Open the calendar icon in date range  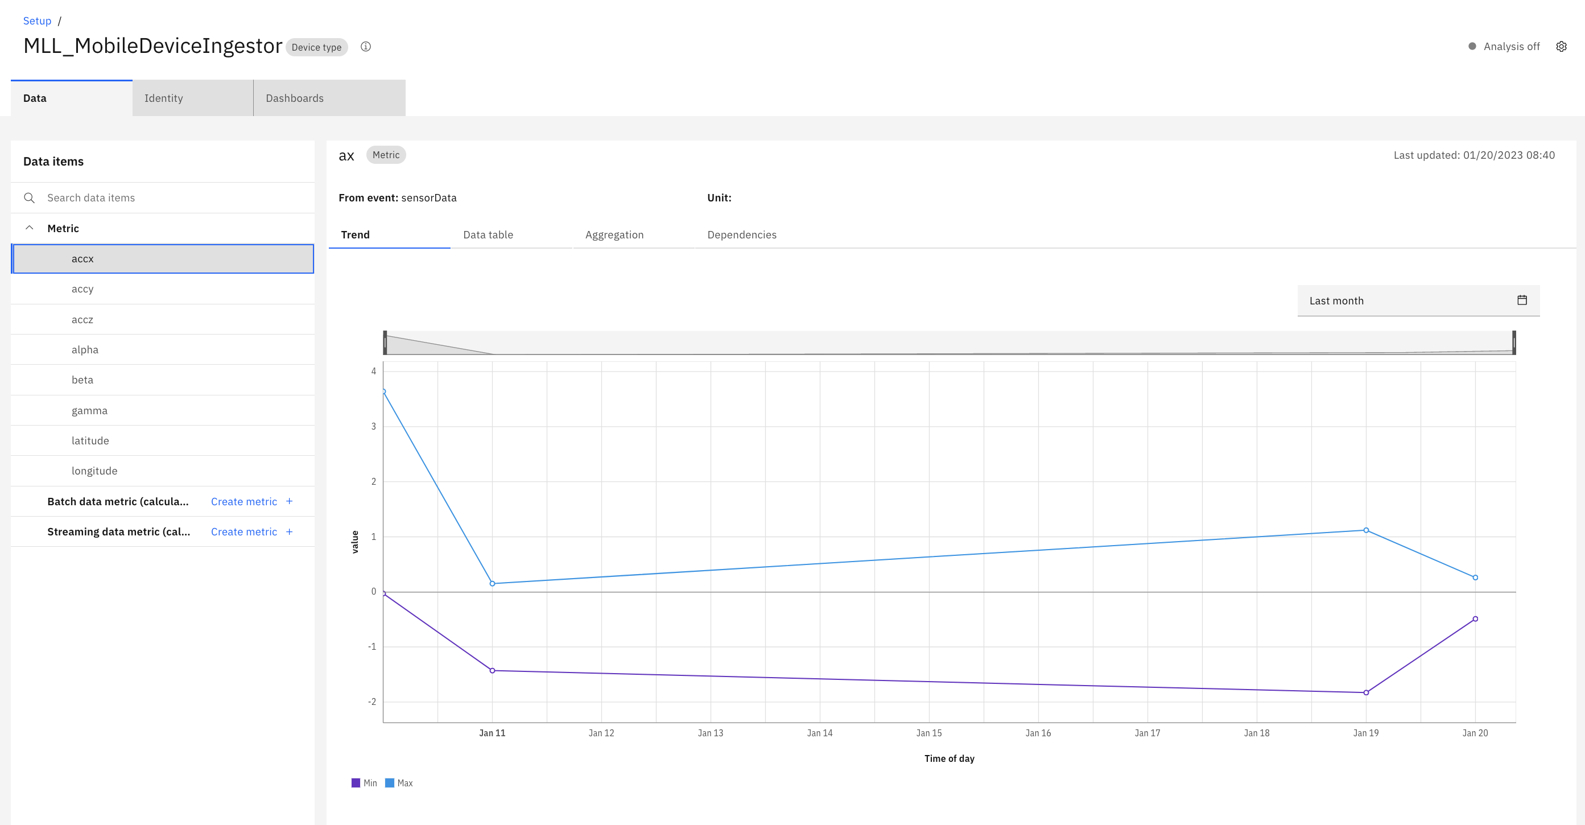1522,300
